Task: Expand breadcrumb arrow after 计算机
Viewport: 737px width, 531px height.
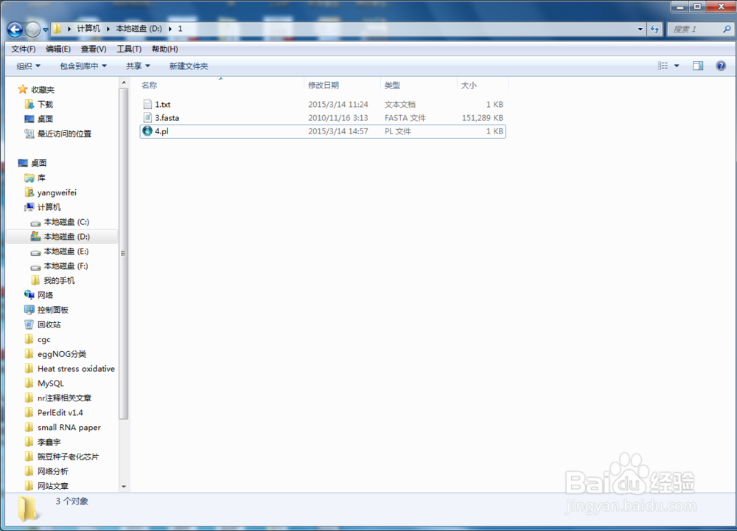Action: pyautogui.click(x=108, y=29)
